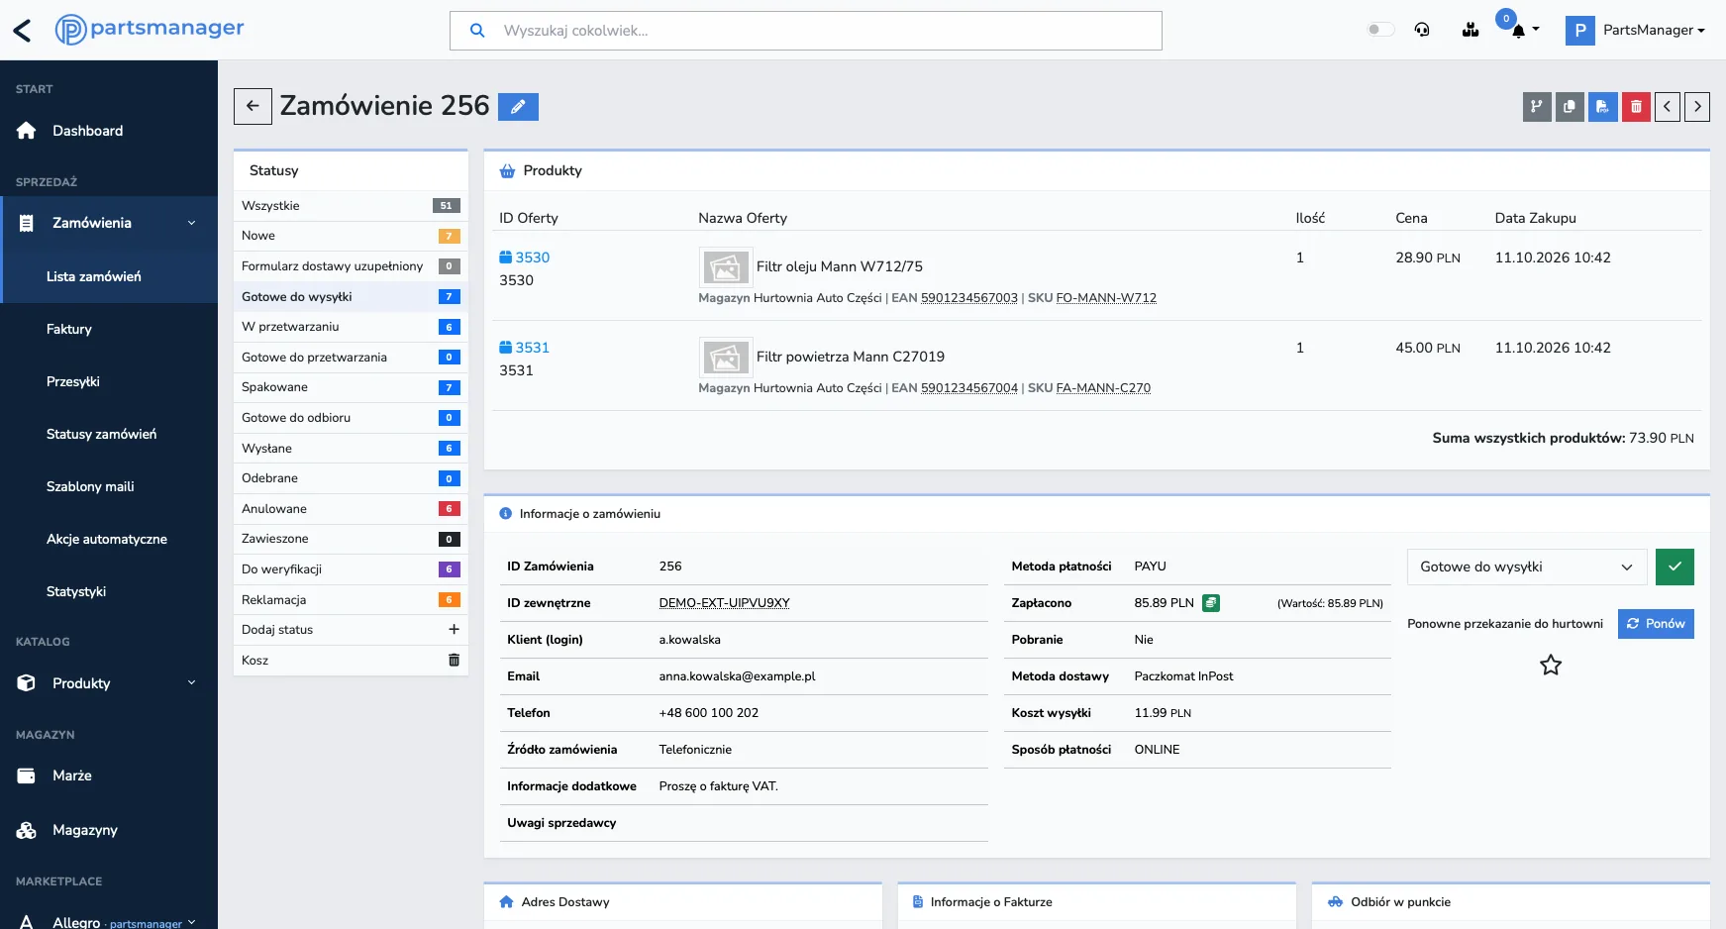Export order 256 to PDF
Image resolution: width=1726 pixels, height=929 pixels.
1602,106
